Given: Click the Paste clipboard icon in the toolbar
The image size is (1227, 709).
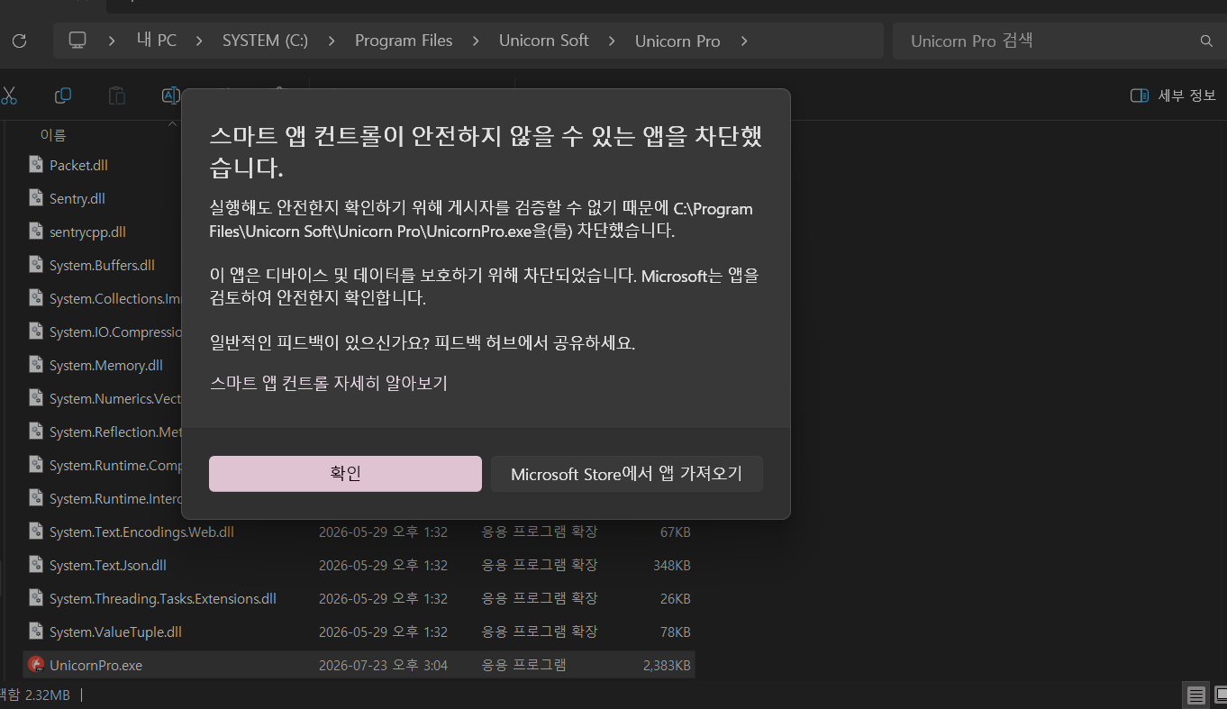Looking at the screenshot, I should 117,95.
